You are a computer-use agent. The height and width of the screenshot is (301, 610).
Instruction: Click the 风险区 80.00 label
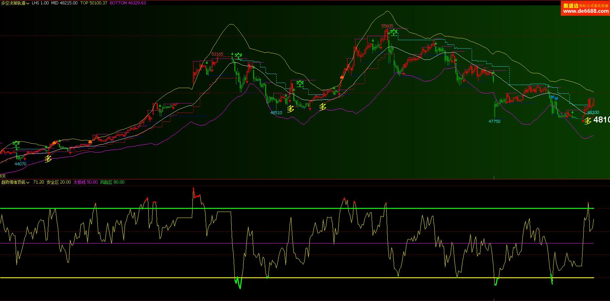click(x=112, y=182)
